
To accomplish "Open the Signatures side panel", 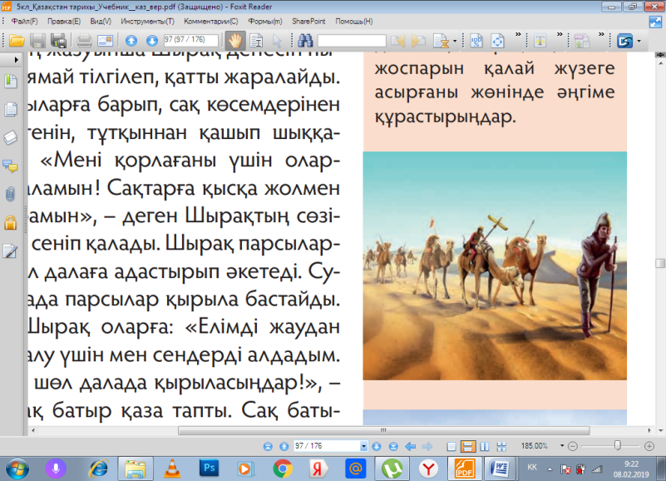I will click(11, 251).
